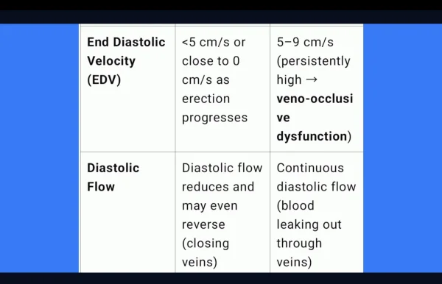Click the End Diastolic Velocity (EDV) row header
This screenshot has width=442, height=284.
point(127,89)
